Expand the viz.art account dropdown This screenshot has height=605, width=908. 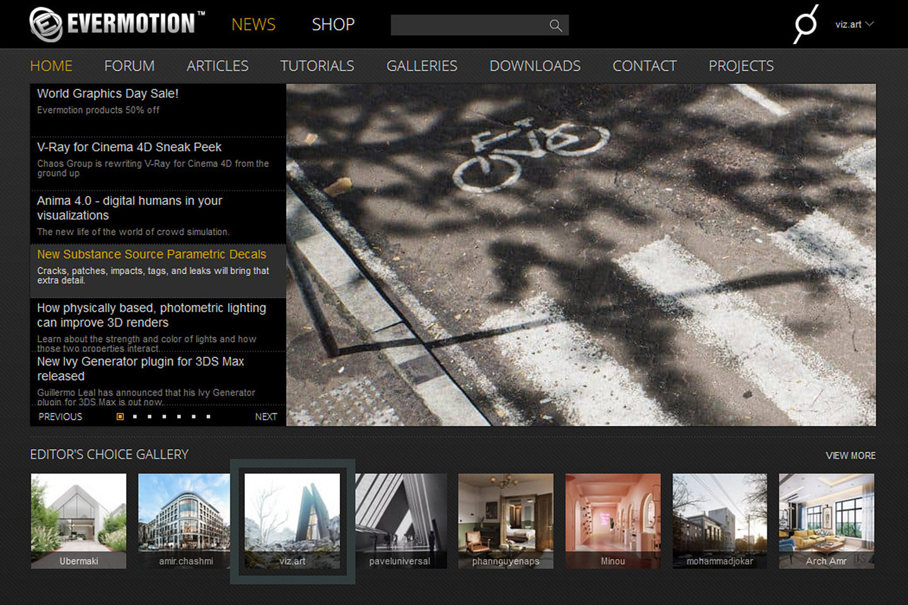click(854, 24)
